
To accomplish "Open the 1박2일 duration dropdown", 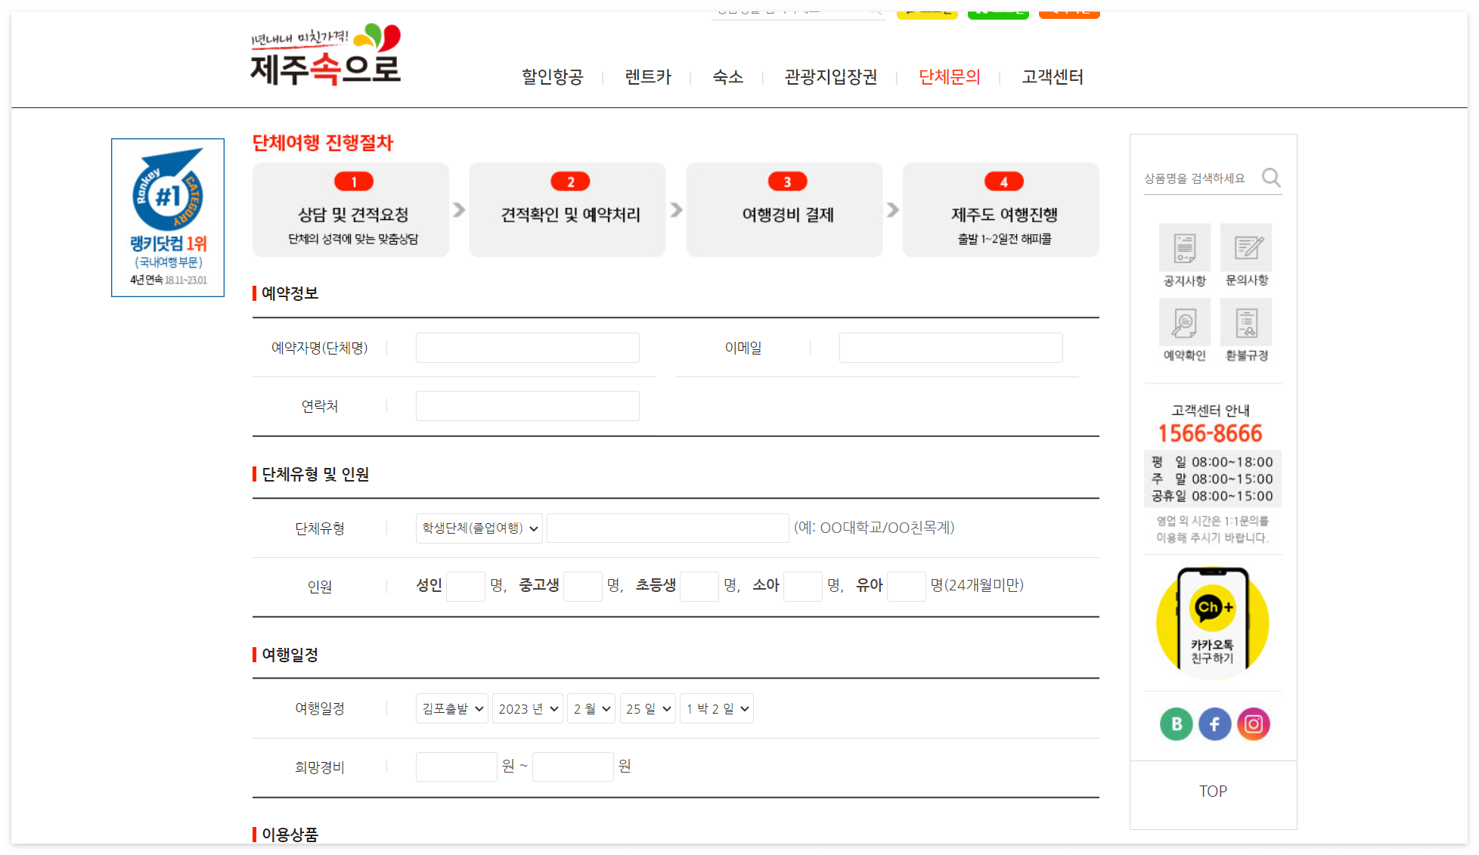I will [716, 708].
